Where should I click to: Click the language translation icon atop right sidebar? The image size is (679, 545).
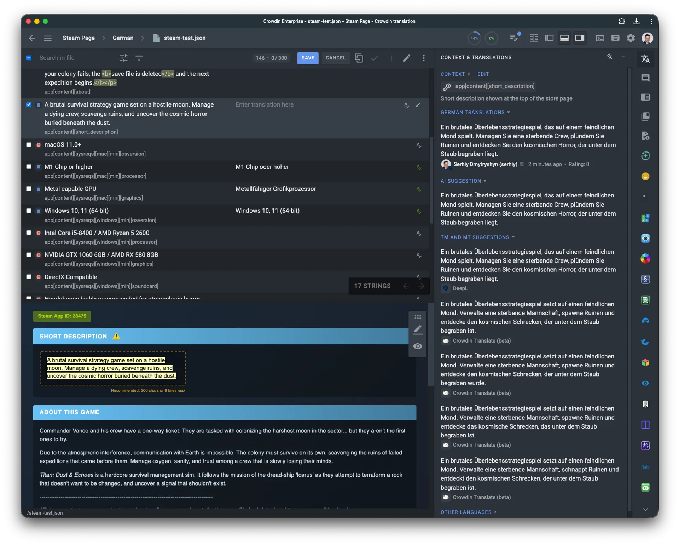645,59
